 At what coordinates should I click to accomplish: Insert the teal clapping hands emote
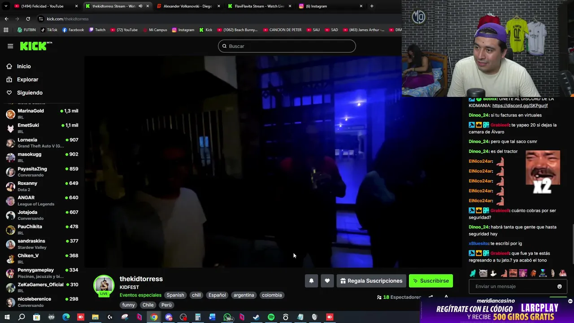(x=473, y=273)
